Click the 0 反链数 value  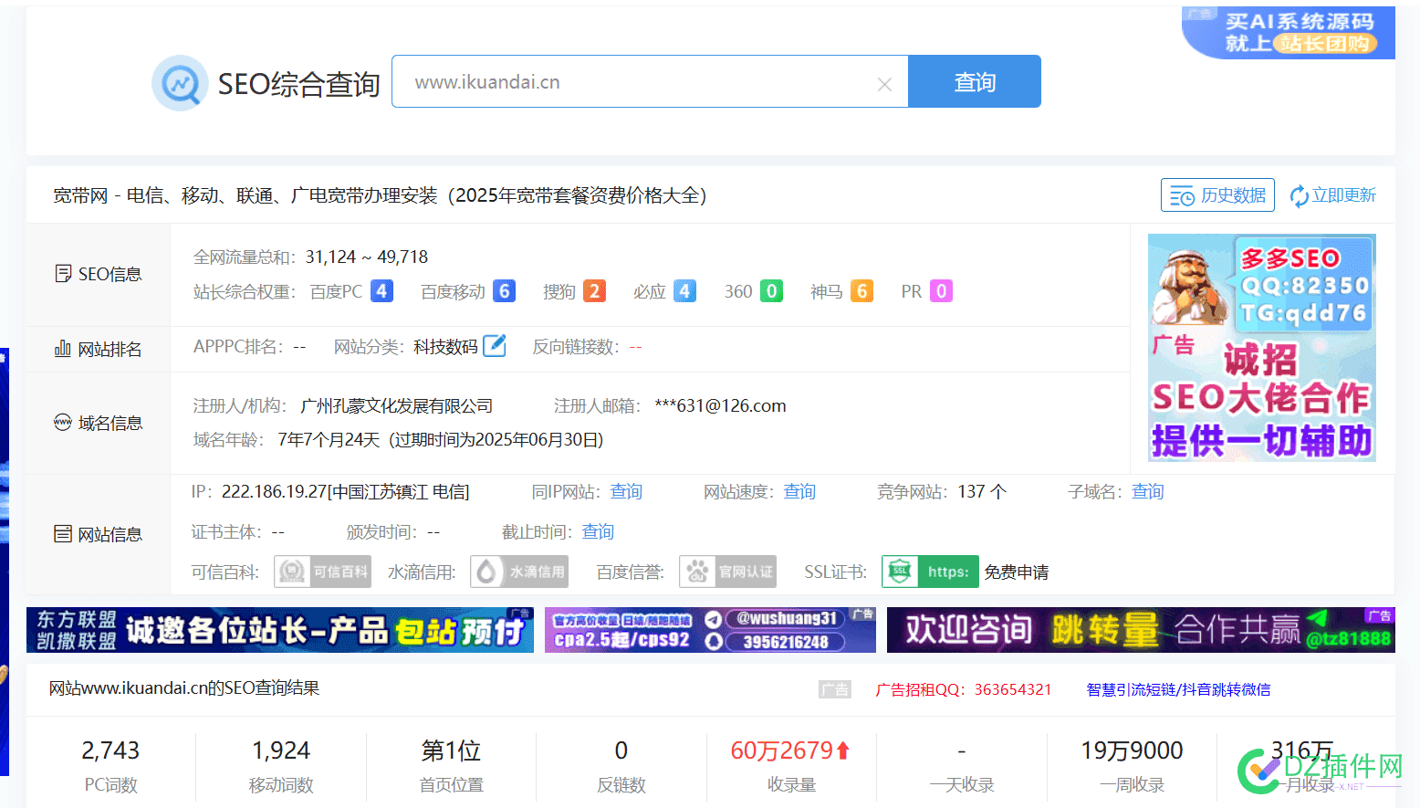(621, 750)
